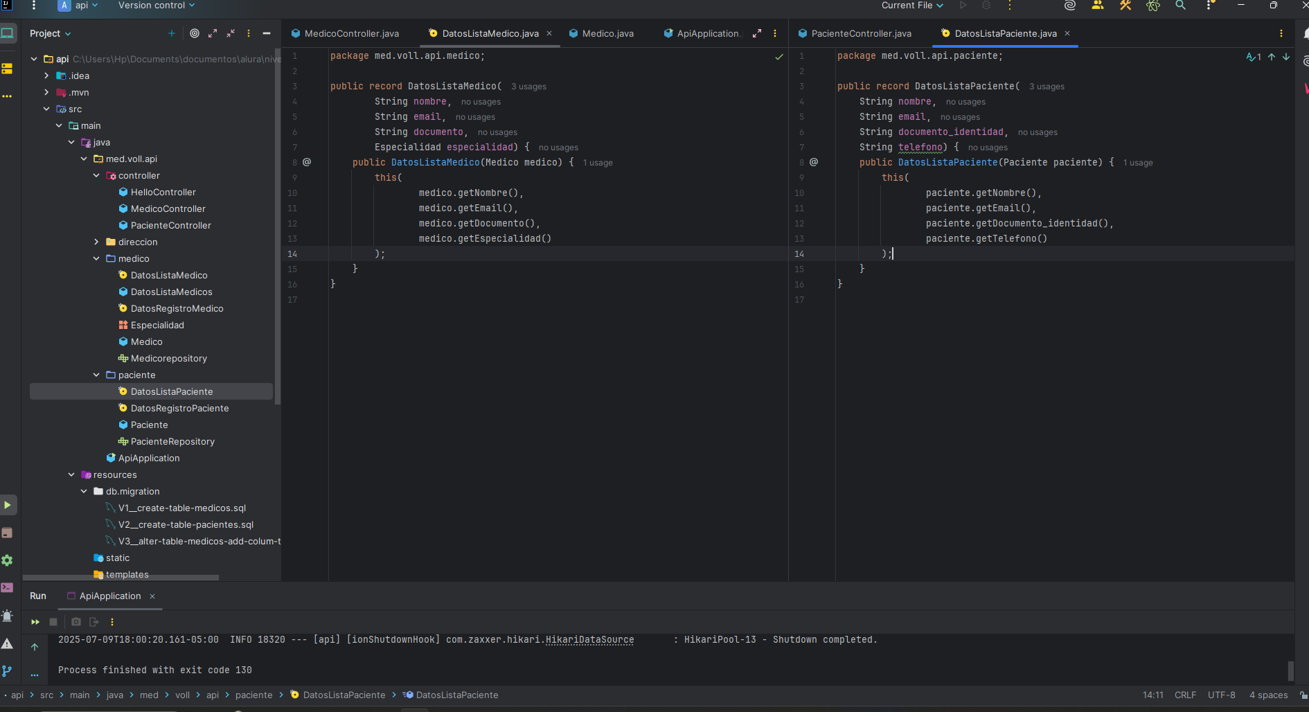The width and height of the screenshot is (1309, 712).
Task: Click the exit arrow icon in Run toolbar
Action: (94, 622)
